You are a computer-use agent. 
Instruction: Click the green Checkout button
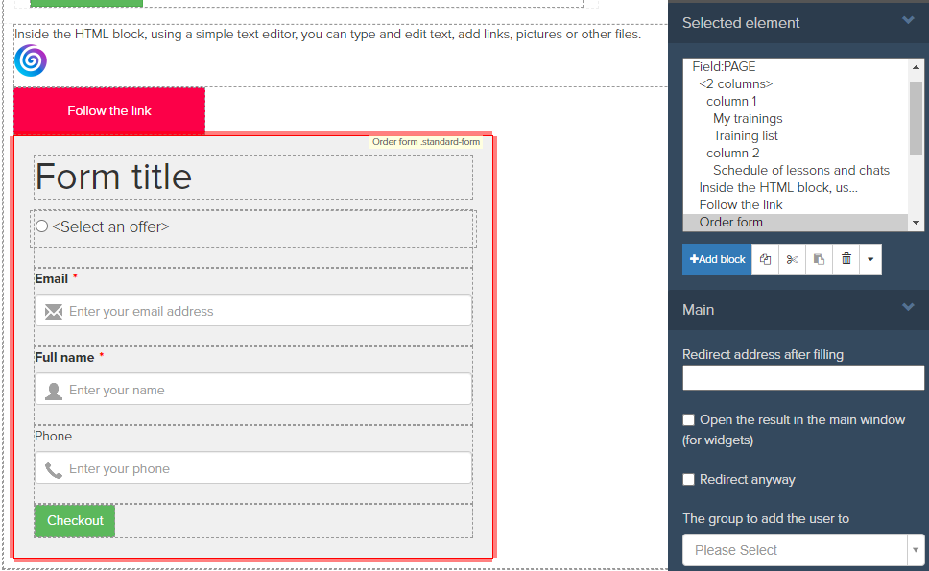pos(75,521)
